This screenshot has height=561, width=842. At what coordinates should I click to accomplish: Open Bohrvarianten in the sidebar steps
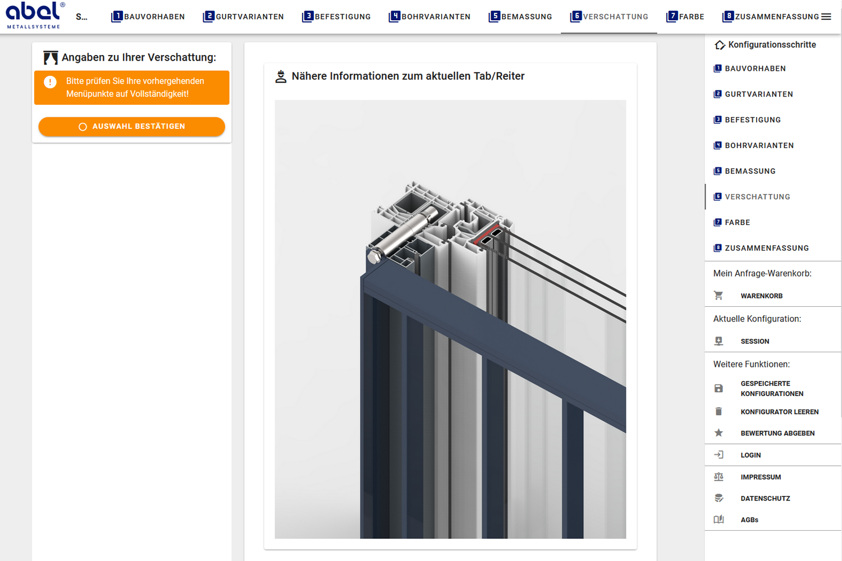coord(773,146)
